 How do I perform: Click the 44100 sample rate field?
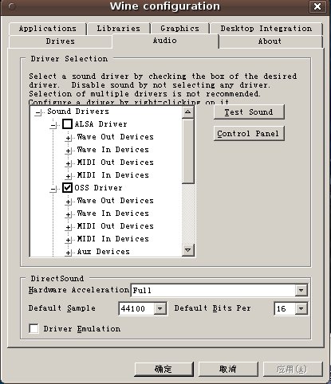(136, 308)
